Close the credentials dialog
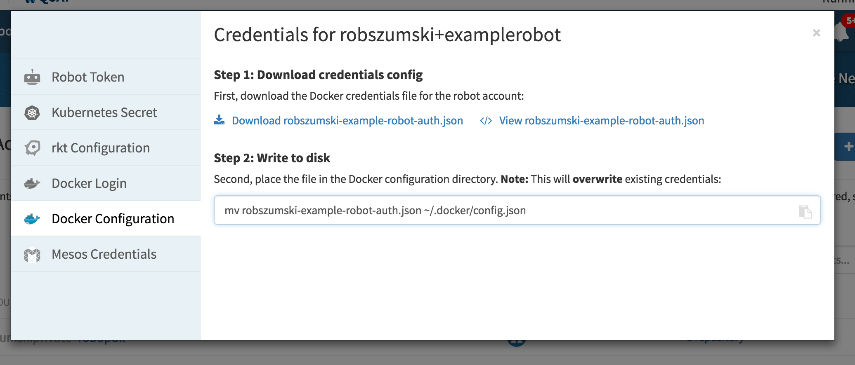Image resolution: width=855 pixels, height=365 pixels. pyautogui.click(x=816, y=33)
